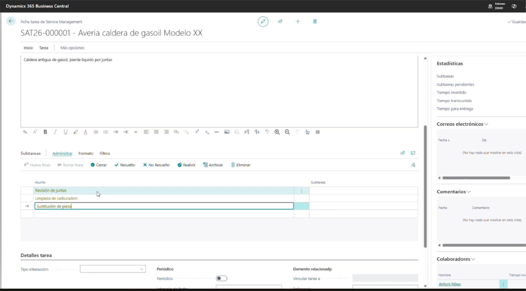Image resolution: width=526 pixels, height=291 pixels.
Task: Click the superscript icon in editor toolbar
Action: [197, 132]
